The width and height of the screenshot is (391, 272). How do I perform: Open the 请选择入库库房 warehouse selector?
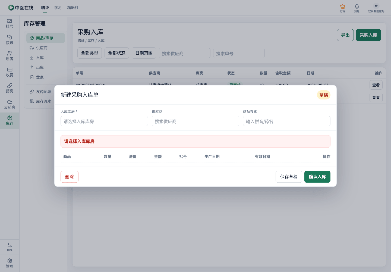point(104,121)
